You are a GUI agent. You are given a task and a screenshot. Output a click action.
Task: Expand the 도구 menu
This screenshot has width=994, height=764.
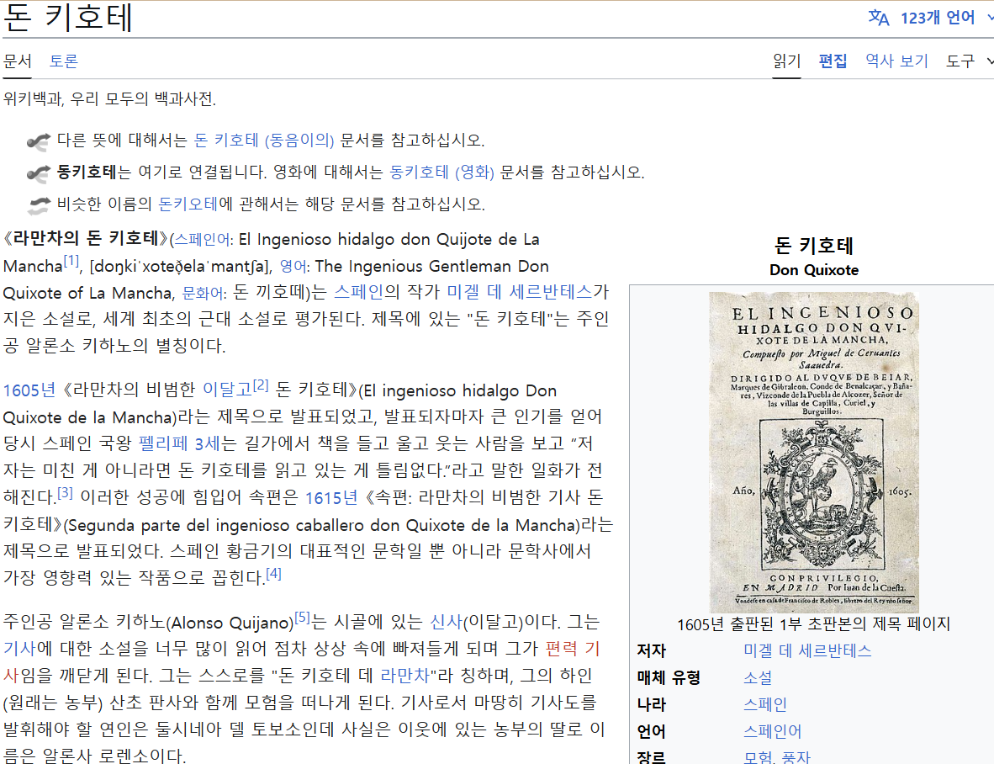pyautogui.click(x=970, y=61)
